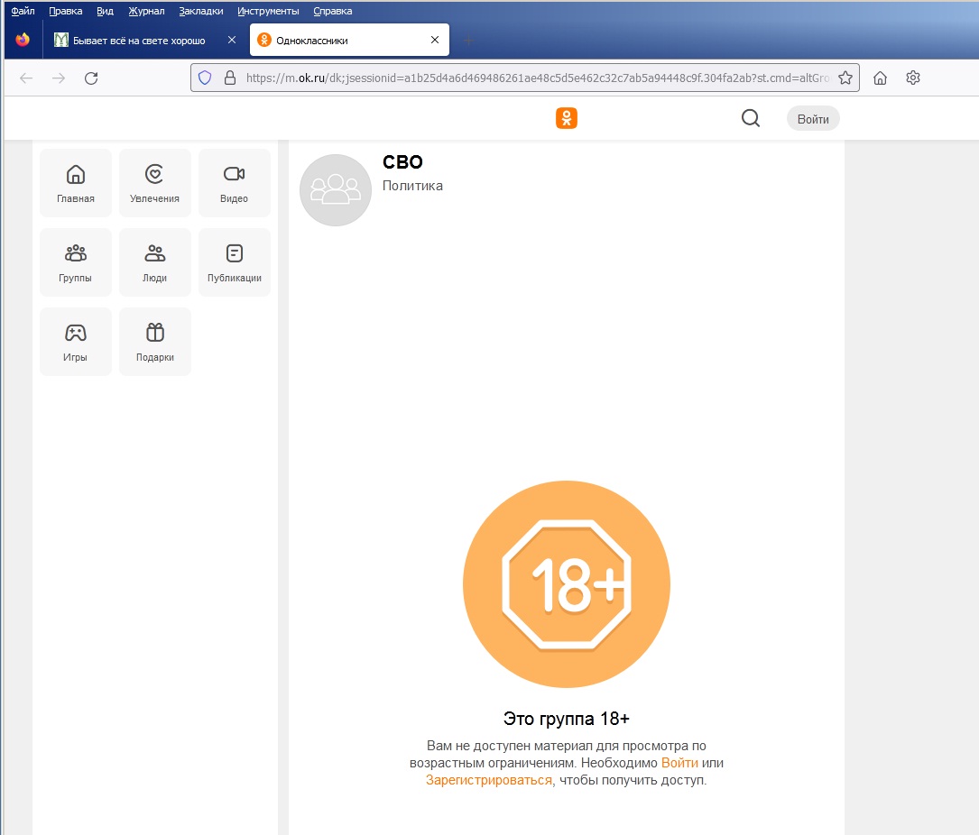Viewport: 979px width, 835px height.
Task: Open the Вид menu
Action: (105, 11)
